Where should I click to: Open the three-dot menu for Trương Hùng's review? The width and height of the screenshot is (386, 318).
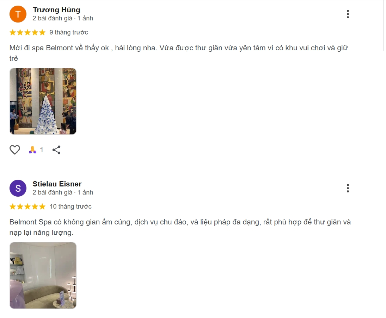[x=348, y=14]
